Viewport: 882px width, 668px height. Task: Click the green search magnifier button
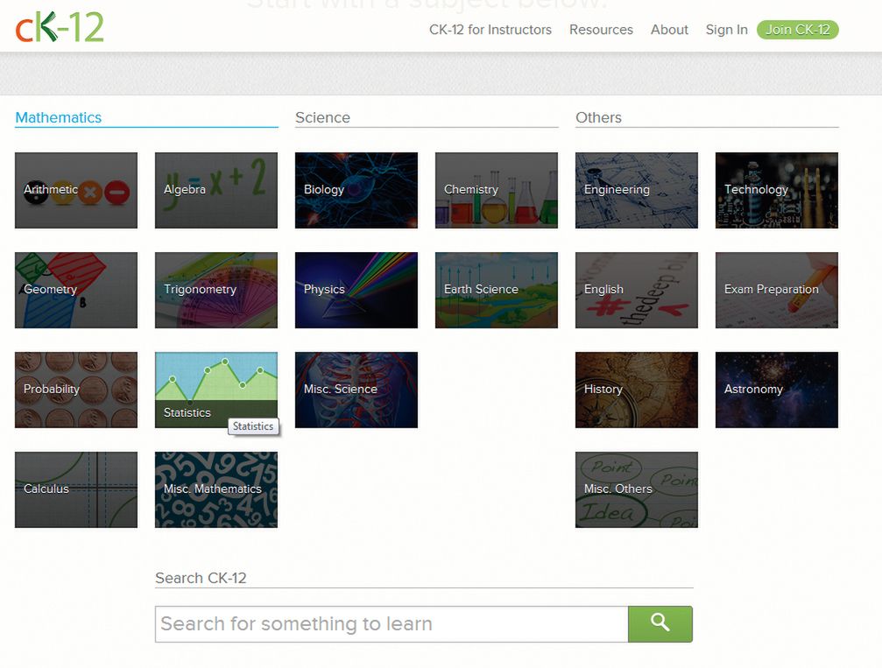660,623
